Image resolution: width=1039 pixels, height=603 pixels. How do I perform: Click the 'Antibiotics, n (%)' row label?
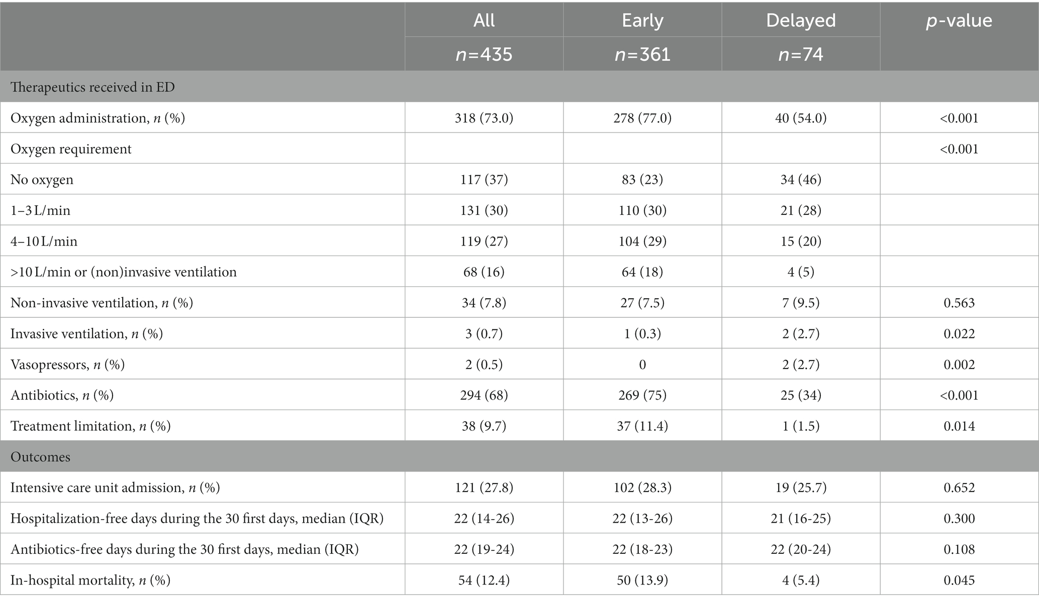coord(62,395)
